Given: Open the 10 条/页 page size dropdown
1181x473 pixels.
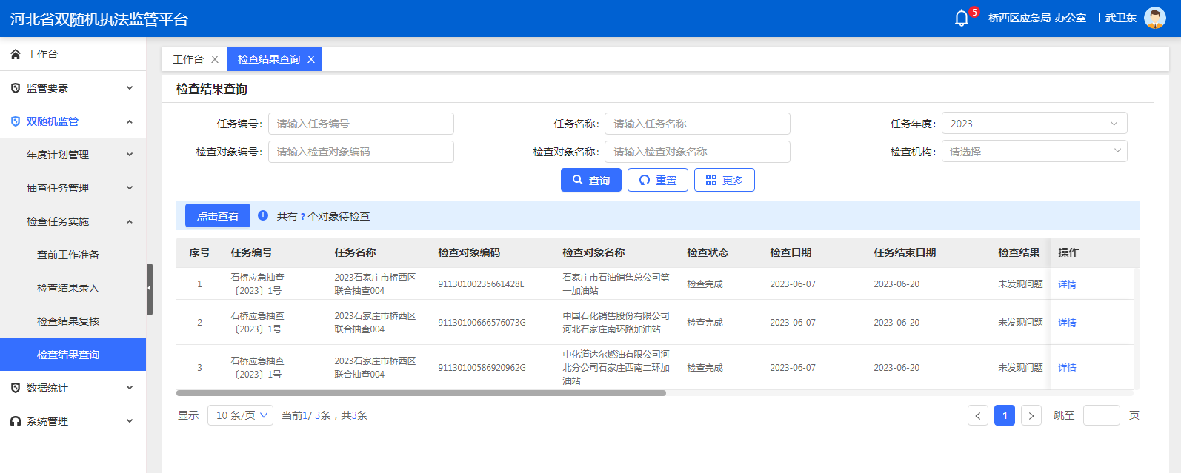Looking at the screenshot, I should pyautogui.click(x=241, y=415).
